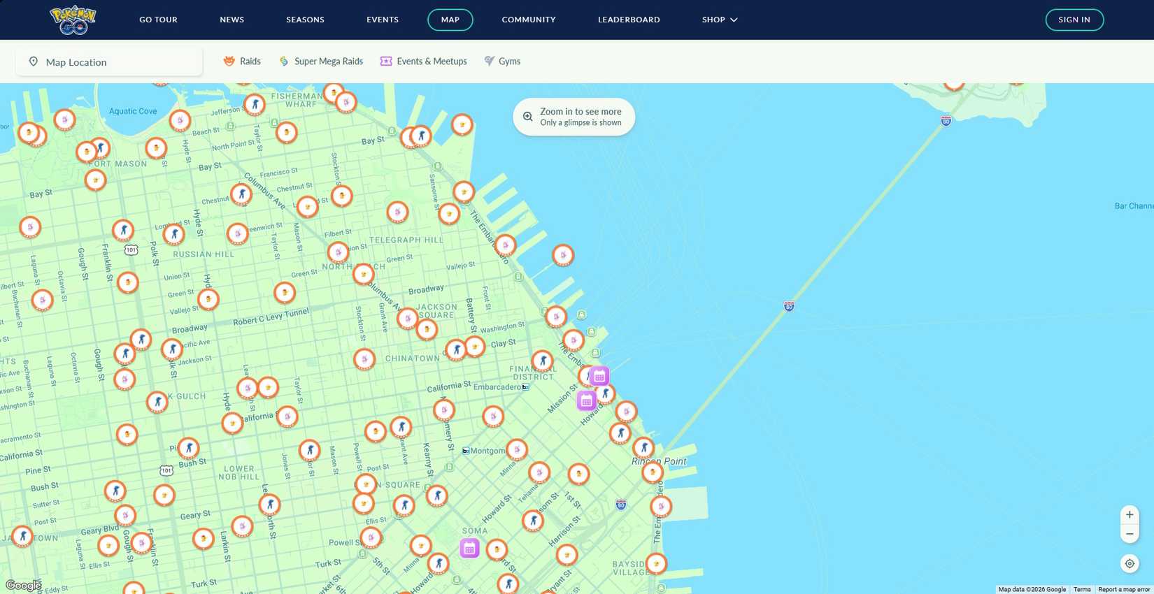Open the SEASONS page
This screenshot has width=1154, height=594.
click(x=305, y=20)
